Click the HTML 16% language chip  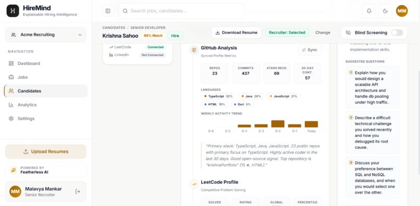pyautogui.click(x=215, y=105)
